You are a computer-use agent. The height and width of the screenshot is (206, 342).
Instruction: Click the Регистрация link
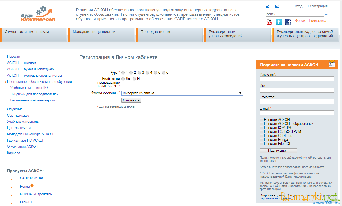pyautogui.click(x=318, y=6)
